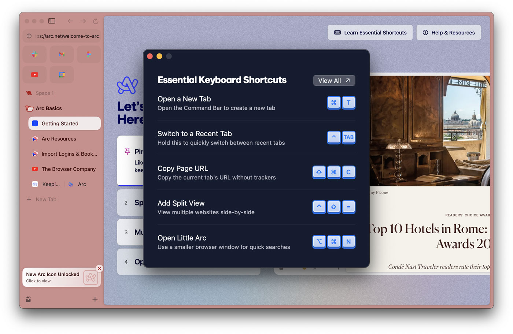Click the Command key of Open Little Arc
513x334 pixels.
coord(334,242)
